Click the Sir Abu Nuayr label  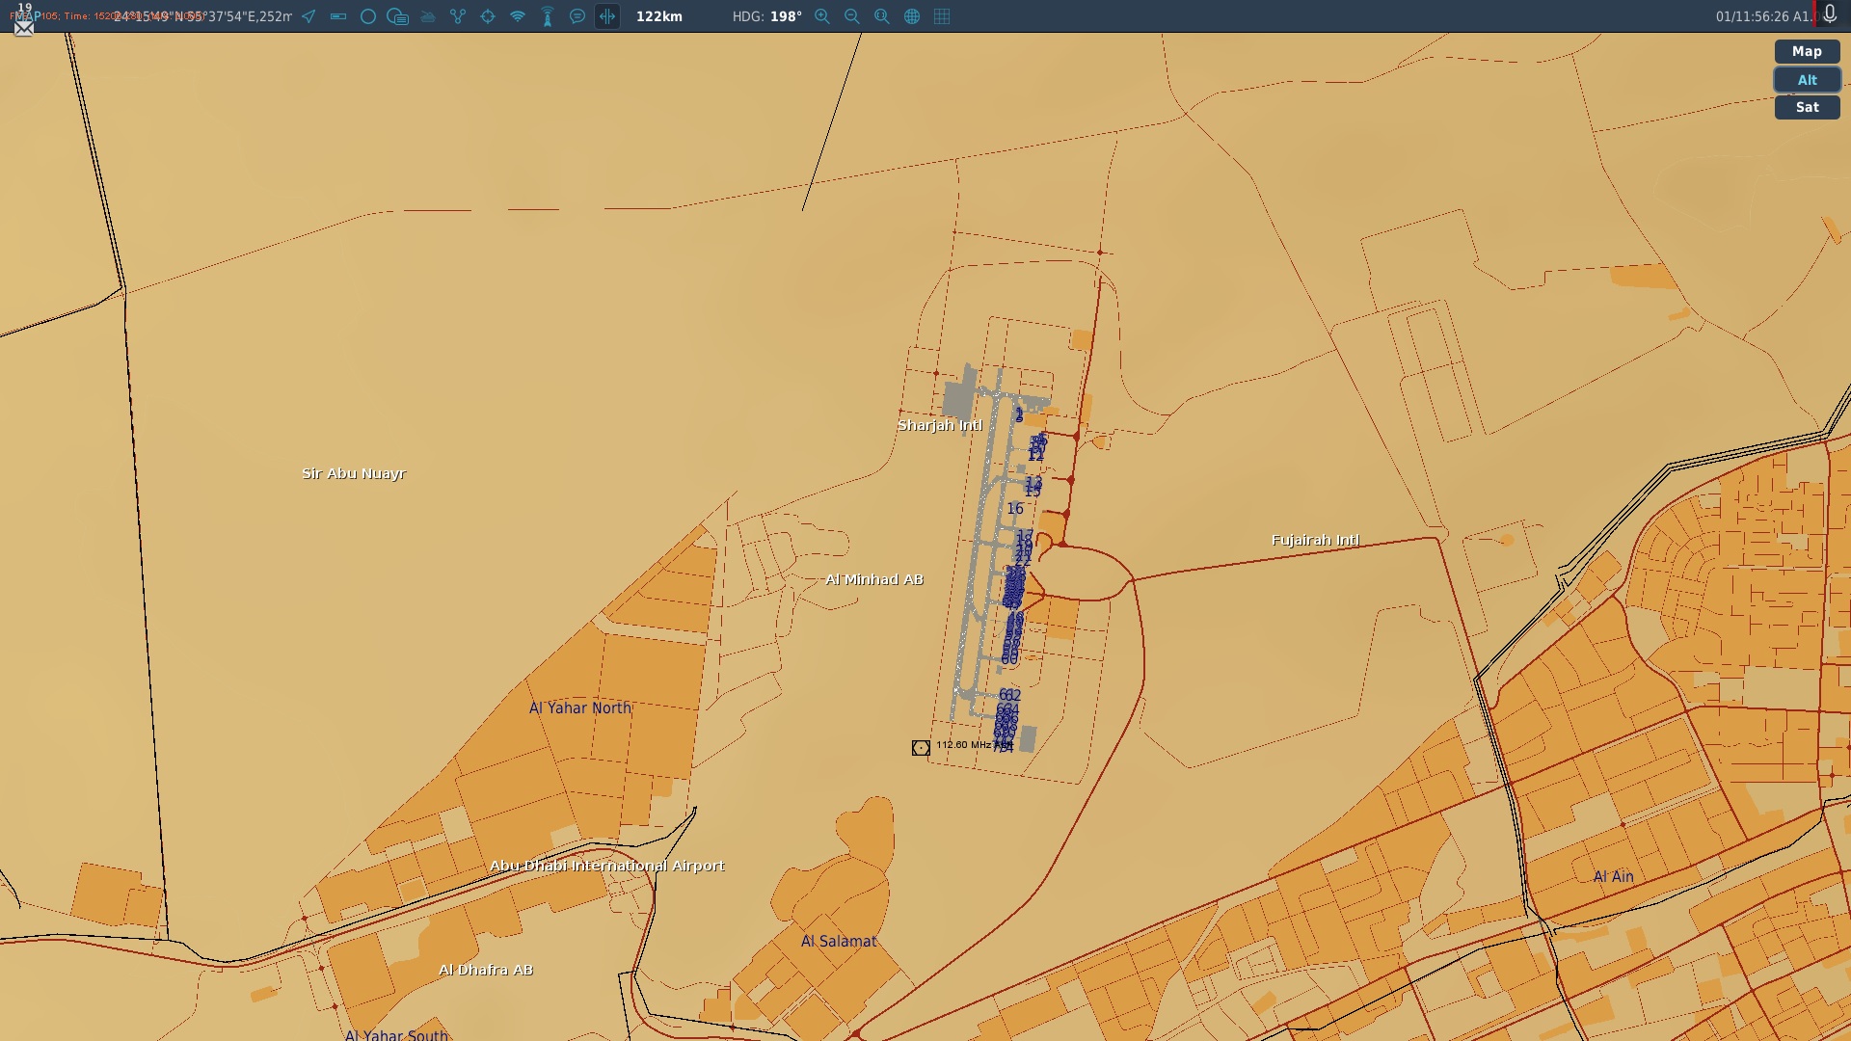(354, 473)
